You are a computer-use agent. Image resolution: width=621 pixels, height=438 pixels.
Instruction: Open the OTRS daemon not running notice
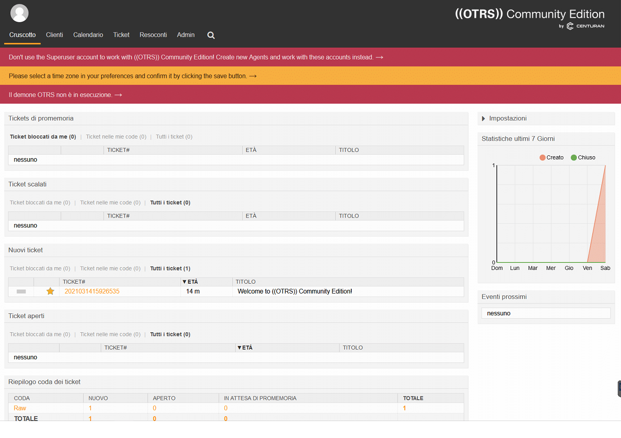(65, 95)
